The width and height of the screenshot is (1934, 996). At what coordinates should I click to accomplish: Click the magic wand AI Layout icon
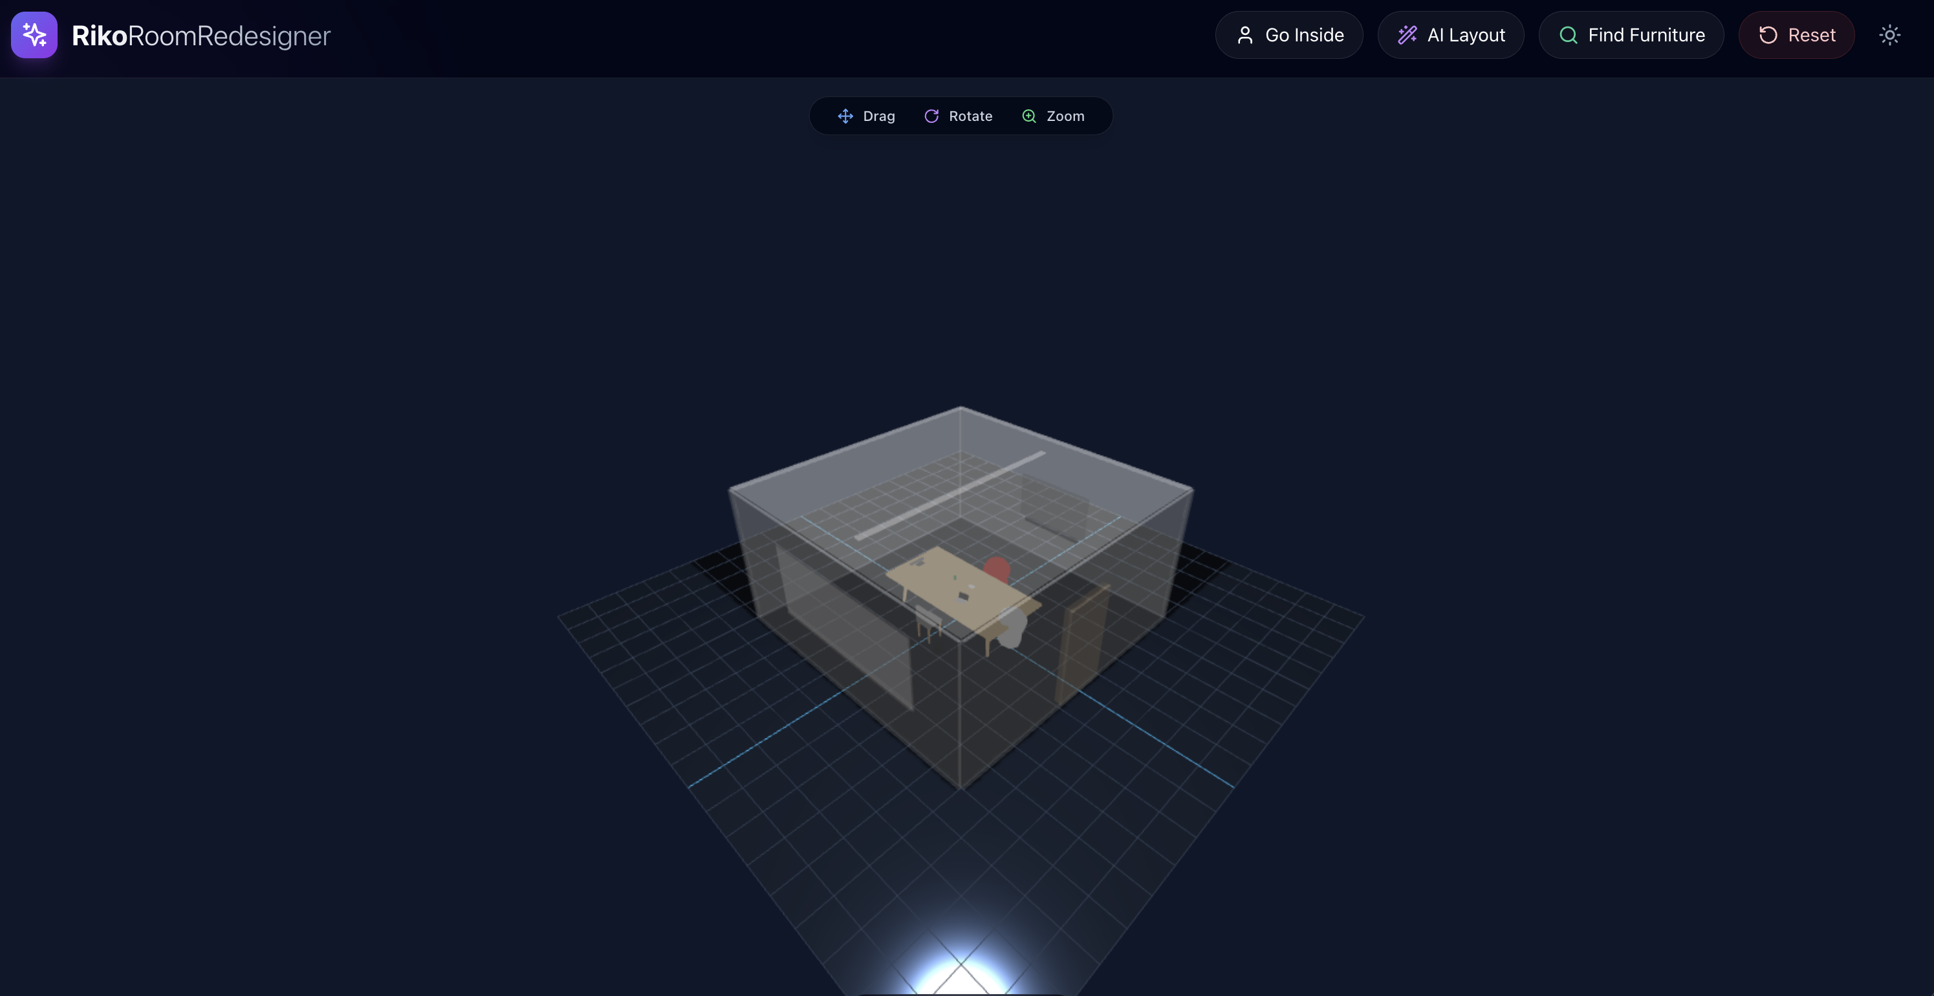[1406, 36]
